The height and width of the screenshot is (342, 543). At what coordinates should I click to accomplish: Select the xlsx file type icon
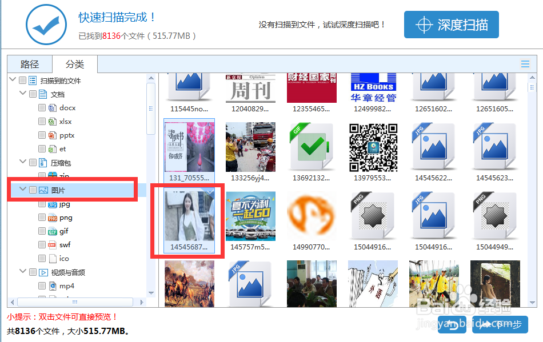(x=52, y=122)
